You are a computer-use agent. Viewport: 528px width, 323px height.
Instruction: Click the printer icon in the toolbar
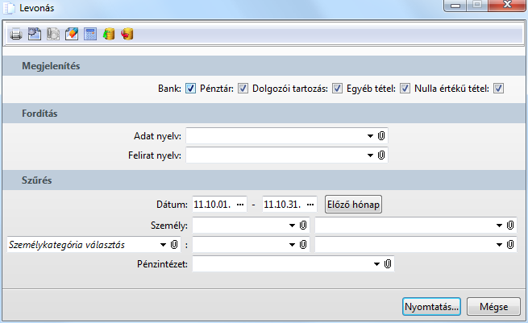pos(16,34)
